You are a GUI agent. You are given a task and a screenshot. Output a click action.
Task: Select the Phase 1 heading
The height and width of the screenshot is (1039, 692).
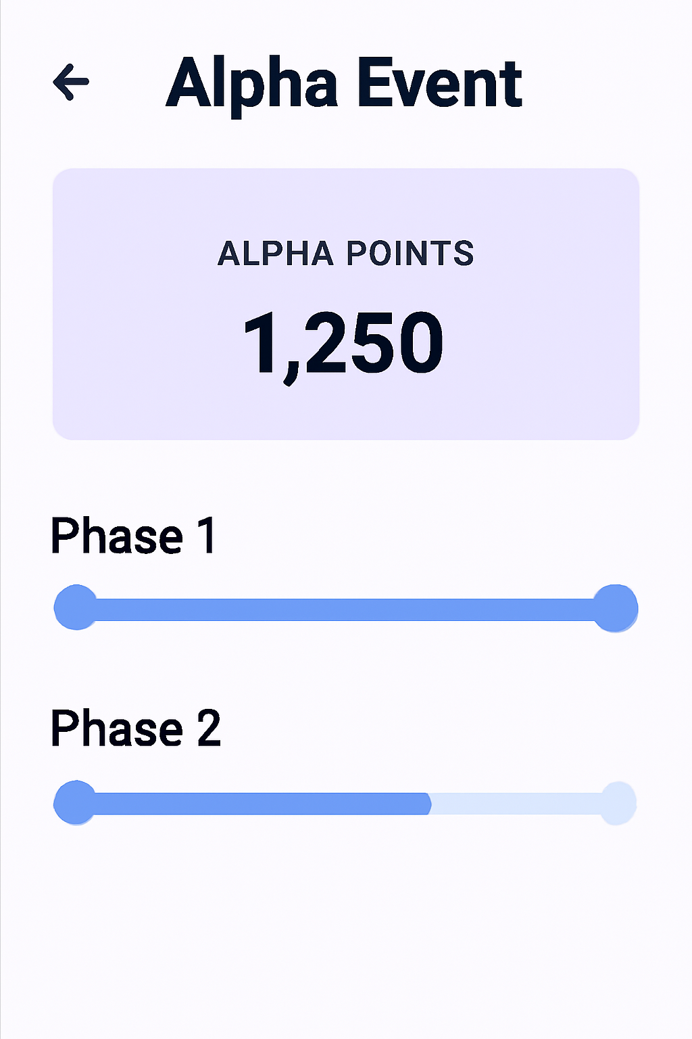133,536
